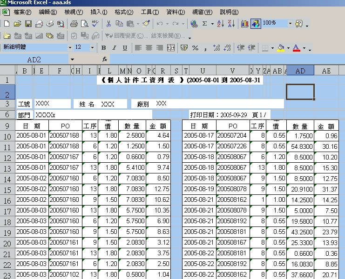Decrease indent
The image size is (345, 279).
click(241, 47)
